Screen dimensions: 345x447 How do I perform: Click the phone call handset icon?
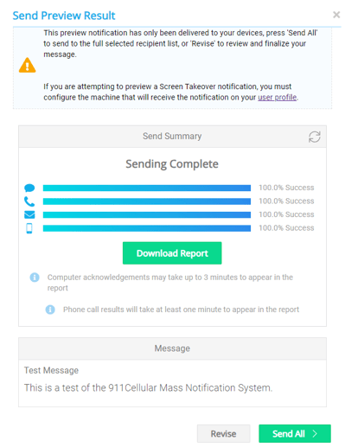(x=29, y=201)
